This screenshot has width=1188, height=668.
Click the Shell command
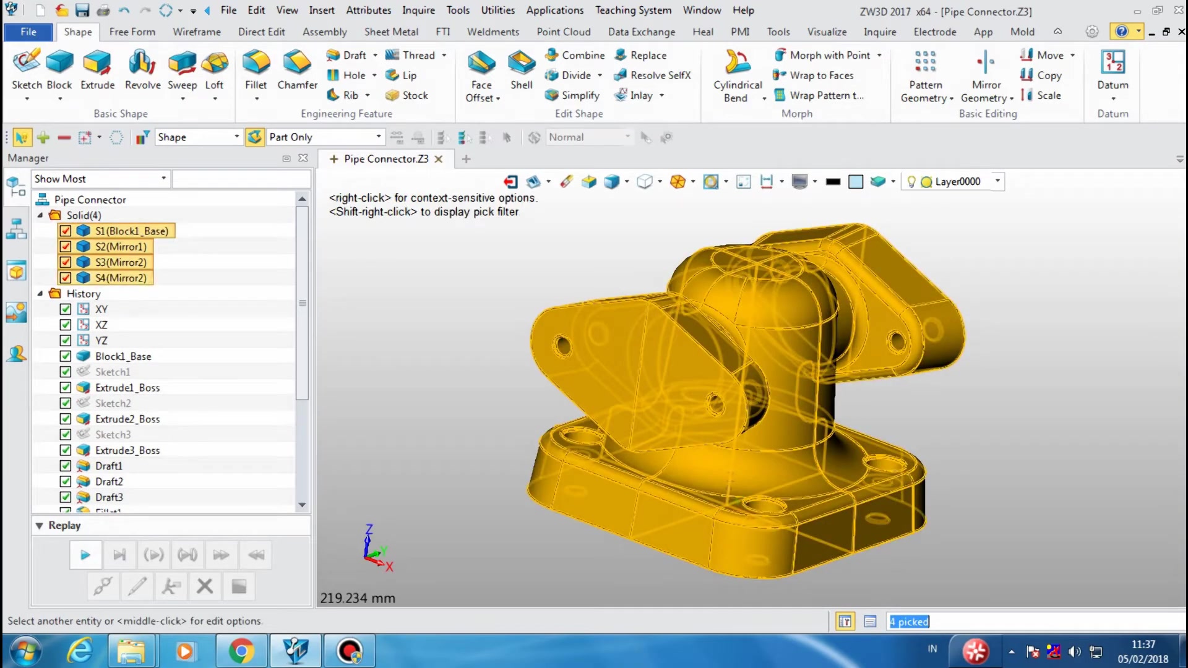click(x=520, y=68)
